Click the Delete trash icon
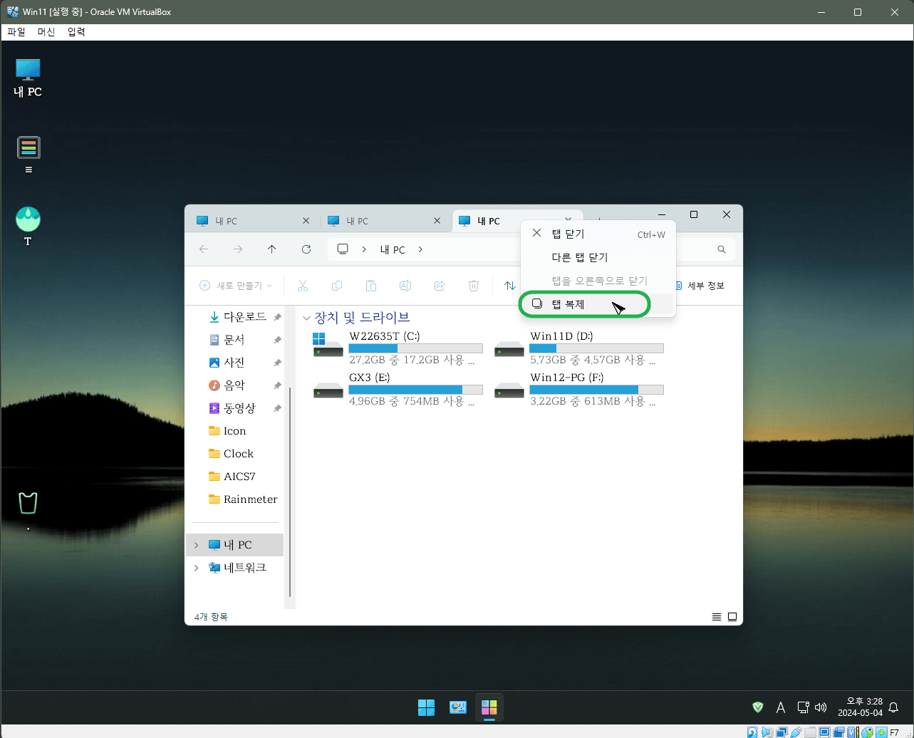 474,286
